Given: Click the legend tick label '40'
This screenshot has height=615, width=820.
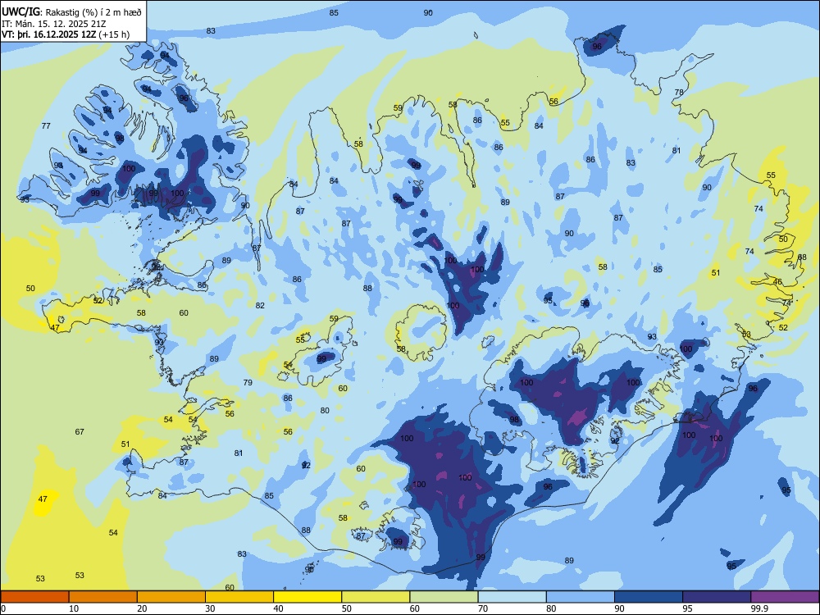Looking at the screenshot, I should [279, 608].
